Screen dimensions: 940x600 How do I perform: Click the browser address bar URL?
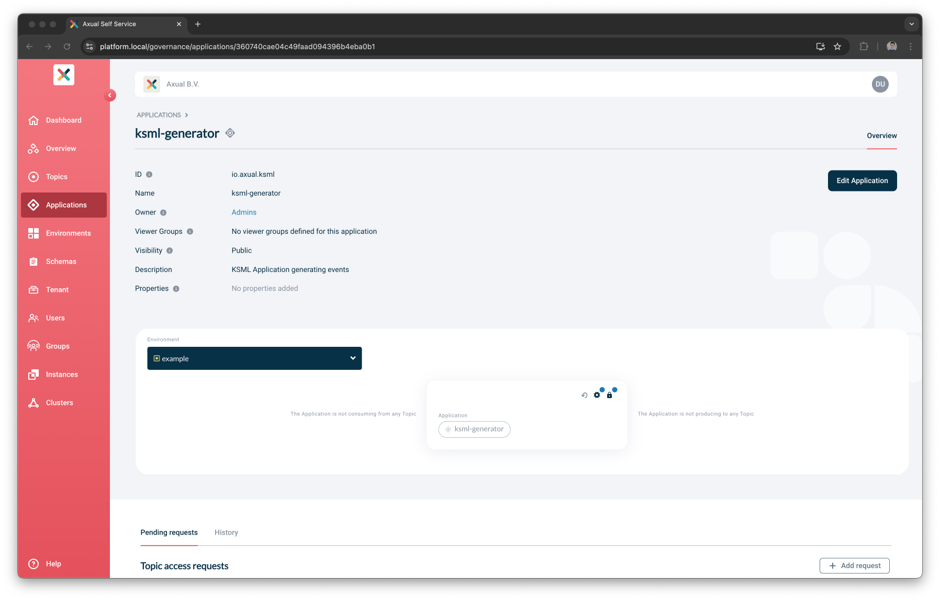coord(238,47)
